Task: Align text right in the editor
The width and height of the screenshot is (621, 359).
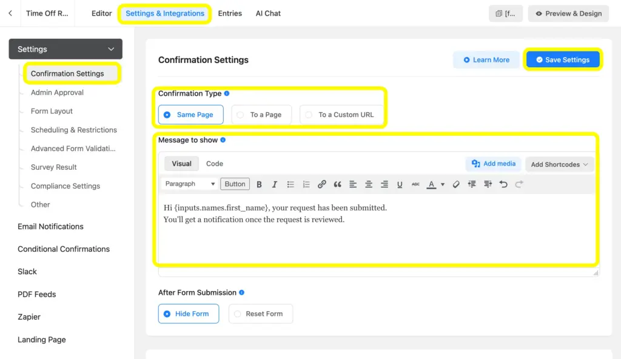Action: click(x=384, y=184)
